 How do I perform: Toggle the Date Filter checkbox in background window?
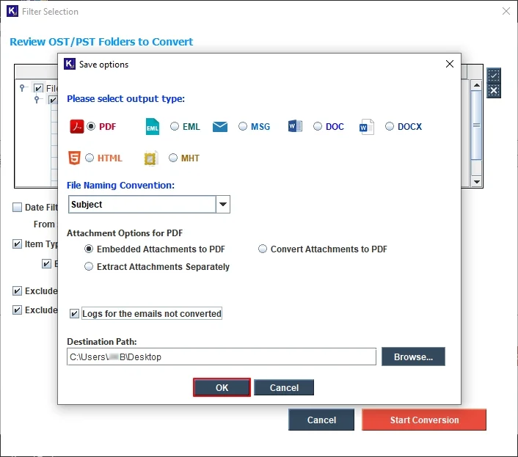tap(17, 207)
